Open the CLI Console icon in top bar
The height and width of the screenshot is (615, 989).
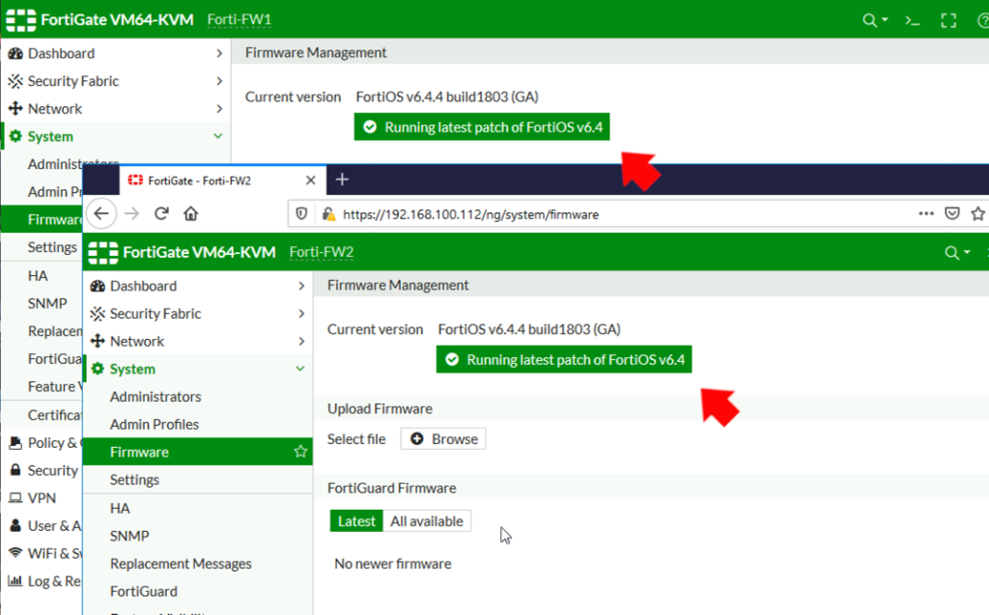coord(912,19)
